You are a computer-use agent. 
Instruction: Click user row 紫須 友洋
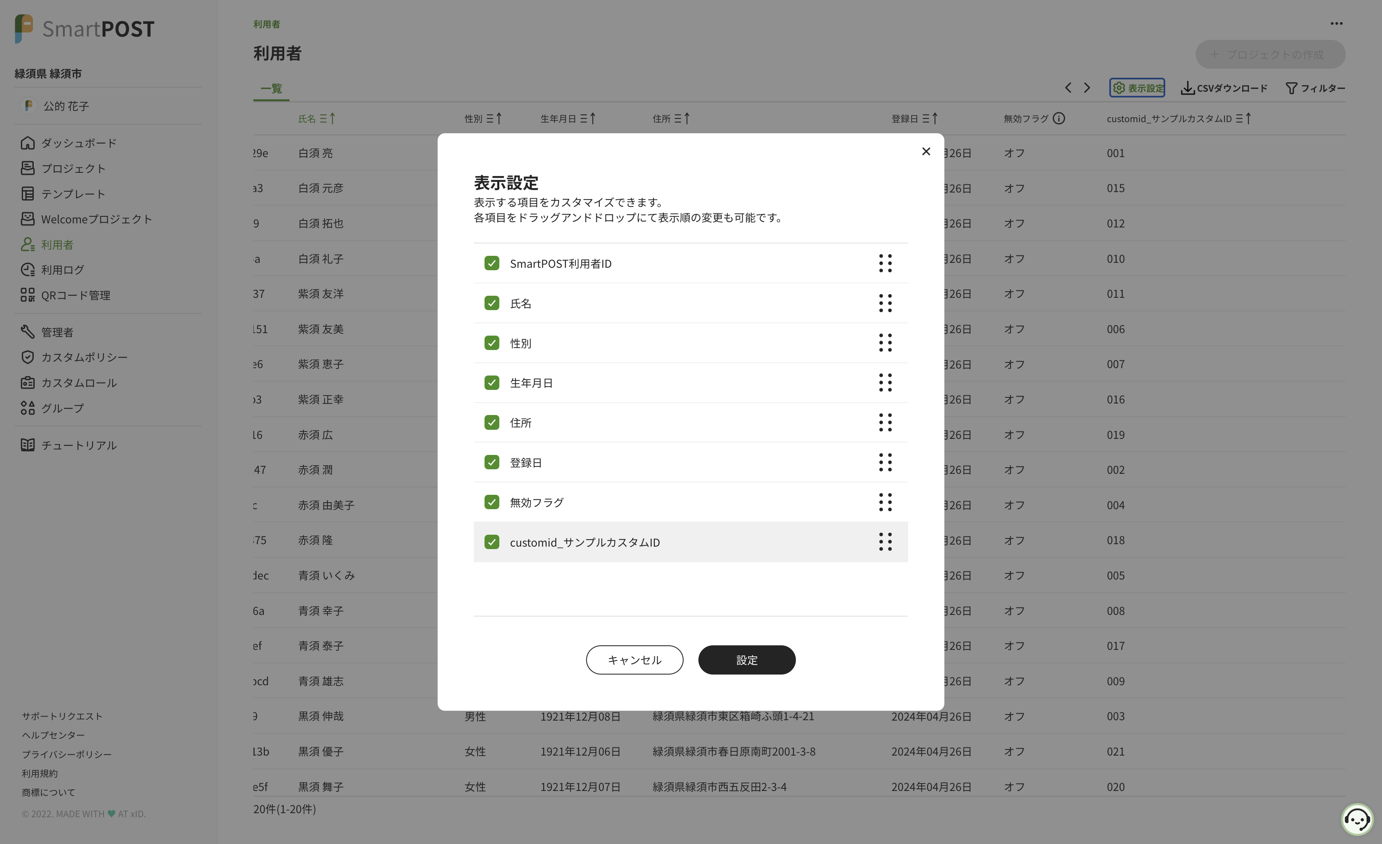(799, 293)
